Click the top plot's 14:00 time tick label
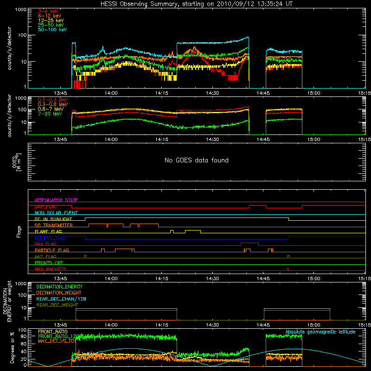This screenshot has height=371, width=371. (x=111, y=93)
